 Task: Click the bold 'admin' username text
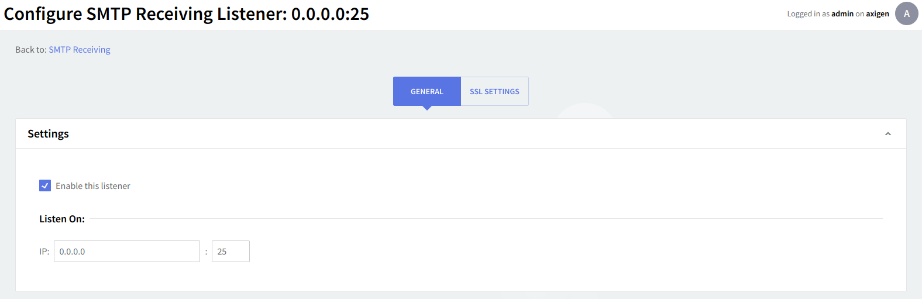(842, 14)
